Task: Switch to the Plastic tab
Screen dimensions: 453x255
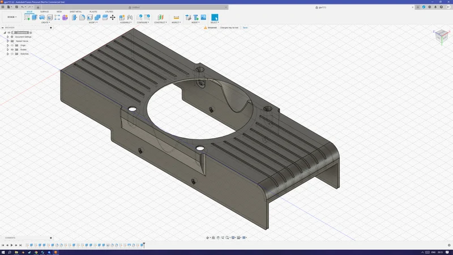Action: tap(93, 12)
